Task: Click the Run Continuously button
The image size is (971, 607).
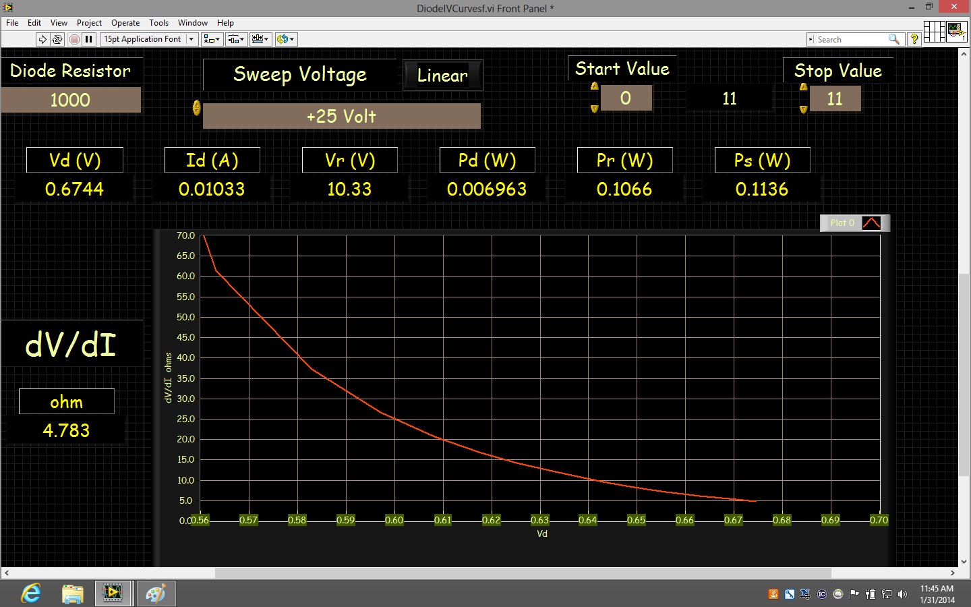Action: click(57, 39)
